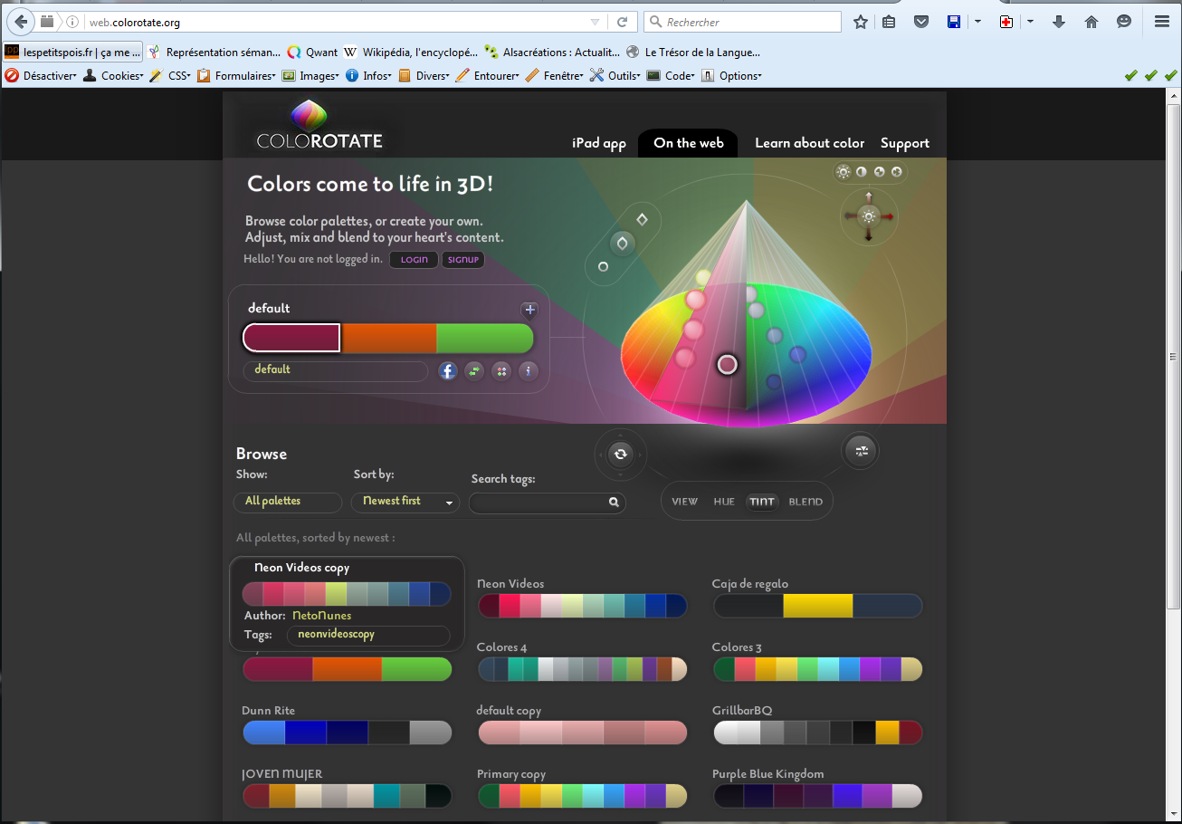Image resolution: width=1182 pixels, height=824 pixels.
Task: Click the green swap arrows icon
Action: click(x=474, y=370)
